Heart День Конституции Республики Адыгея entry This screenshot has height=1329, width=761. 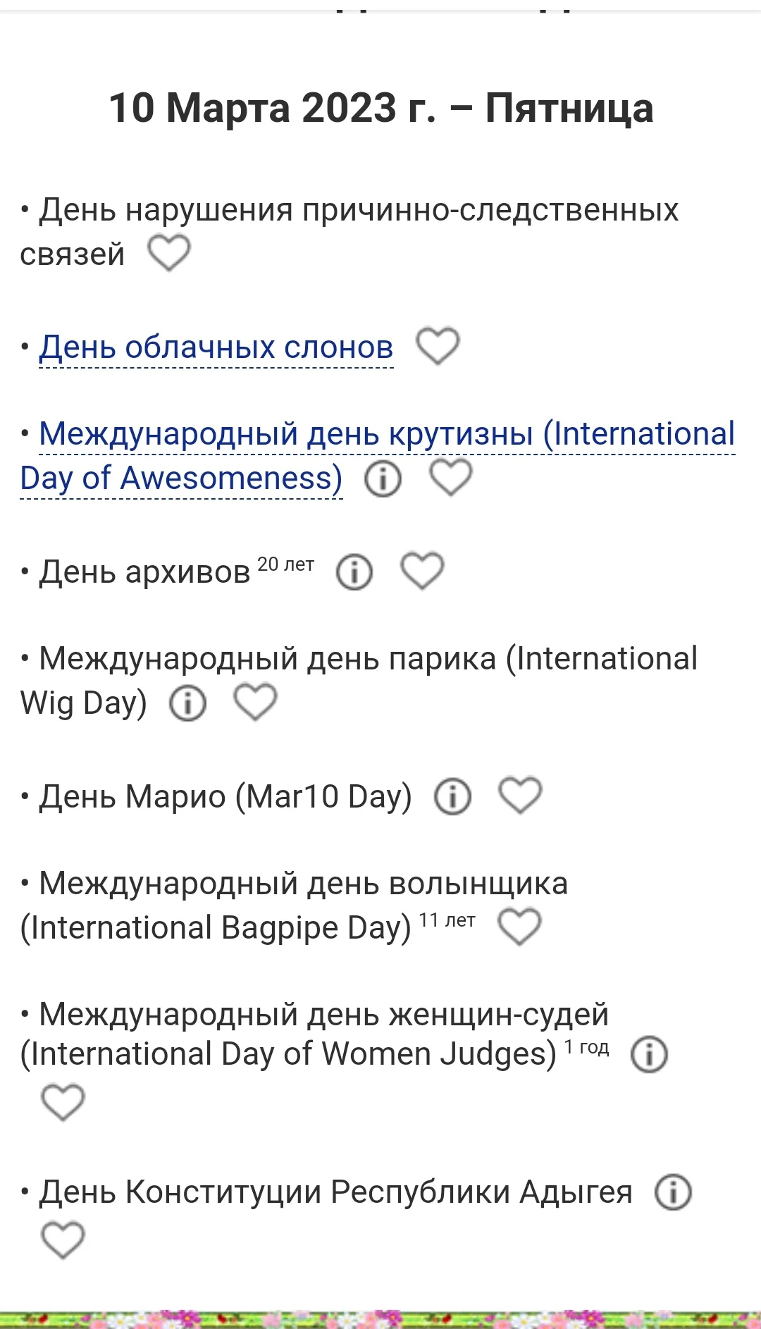pos(63,1240)
